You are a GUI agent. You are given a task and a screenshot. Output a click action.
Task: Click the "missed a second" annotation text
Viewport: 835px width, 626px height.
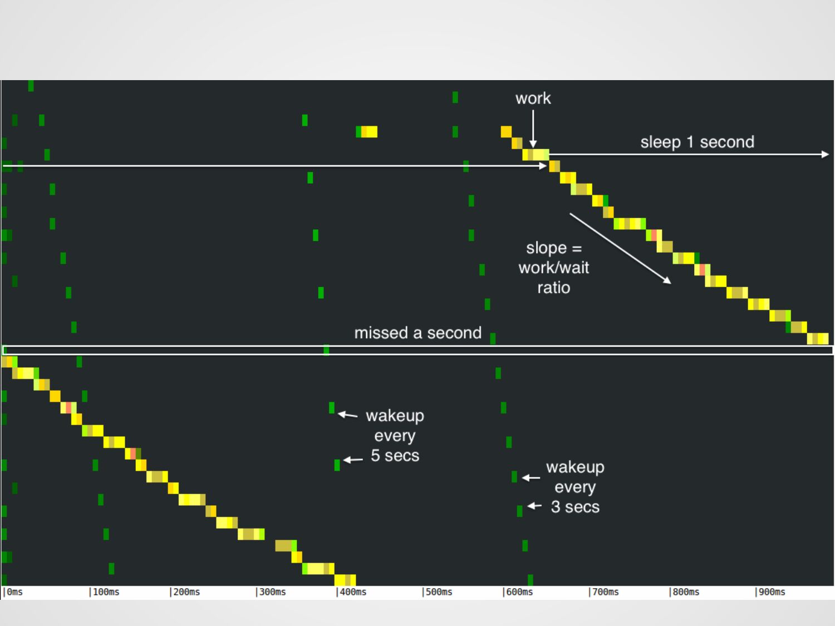[417, 333]
